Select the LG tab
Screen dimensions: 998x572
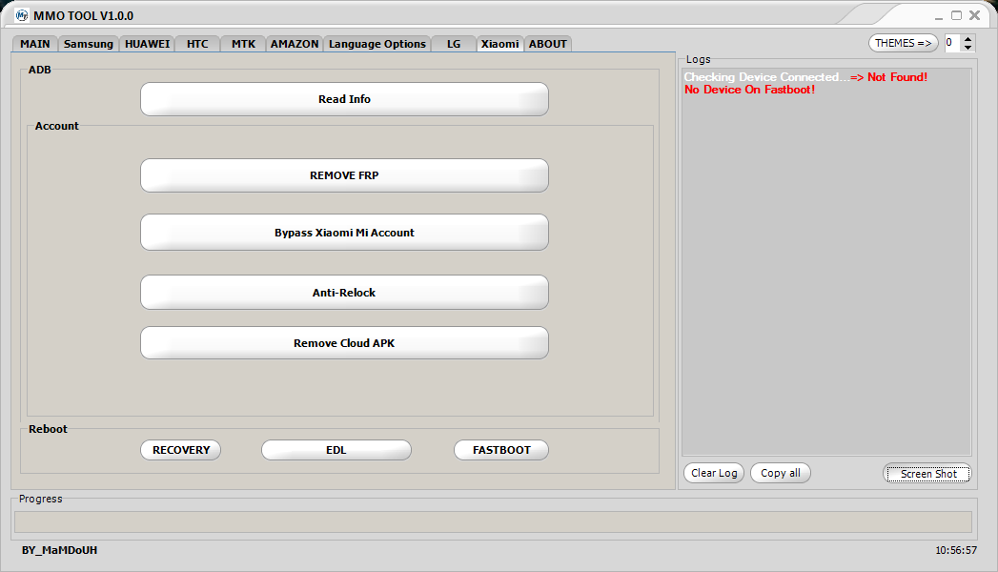click(453, 44)
